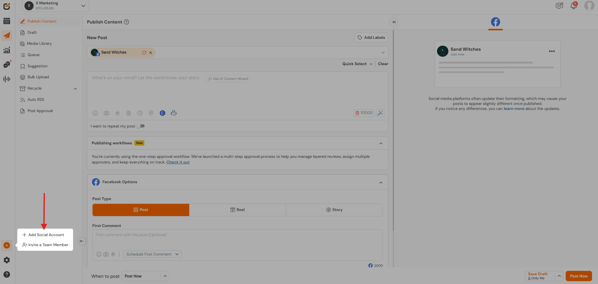Insert a hashtag via the hashtag icon
Screen dimensions: 598x284
(118, 113)
